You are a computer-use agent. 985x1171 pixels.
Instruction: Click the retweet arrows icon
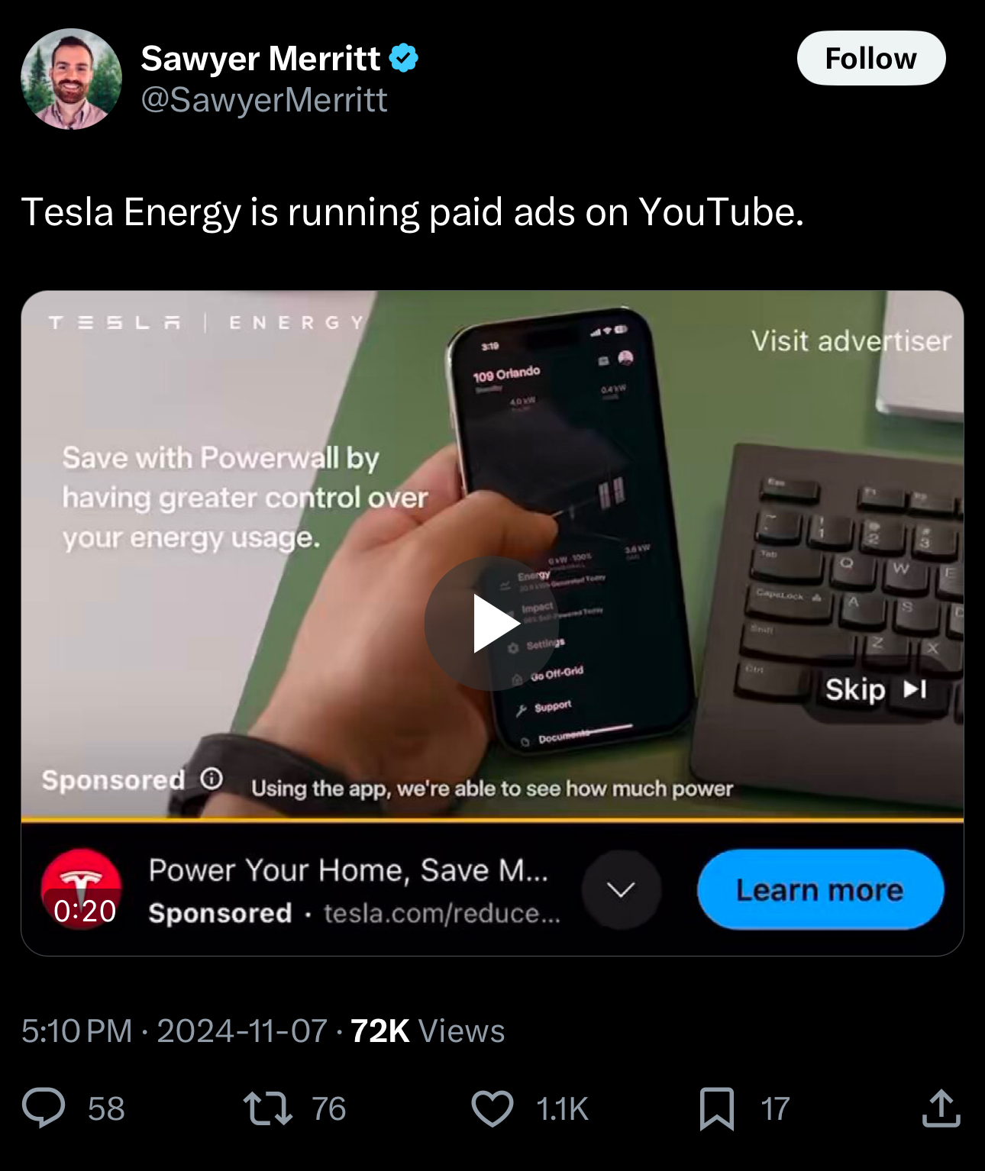tap(267, 1108)
